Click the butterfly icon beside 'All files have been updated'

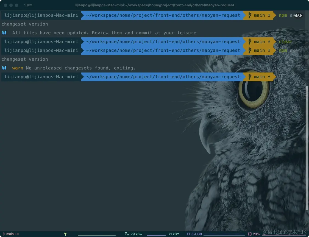pyautogui.click(x=4, y=33)
